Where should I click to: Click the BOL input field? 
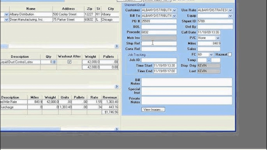[159, 27]
